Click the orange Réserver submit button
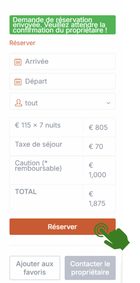The height and width of the screenshot is (283, 140). [x=63, y=227]
